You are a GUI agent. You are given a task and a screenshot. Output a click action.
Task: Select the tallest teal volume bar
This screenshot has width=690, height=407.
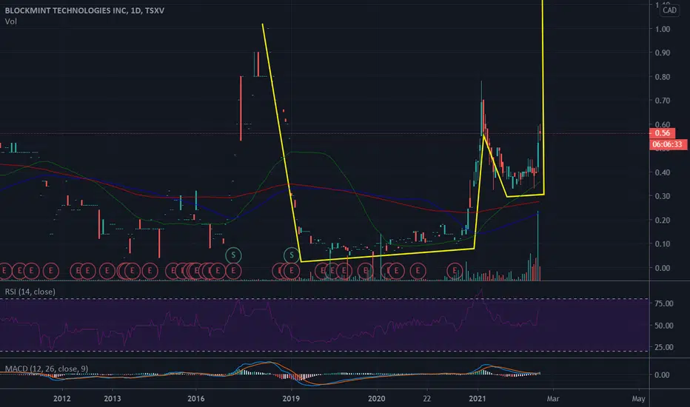537,246
